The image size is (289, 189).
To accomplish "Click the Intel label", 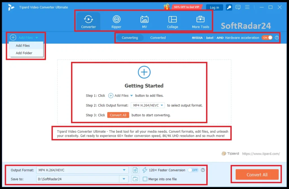I will click(x=209, y=38).
